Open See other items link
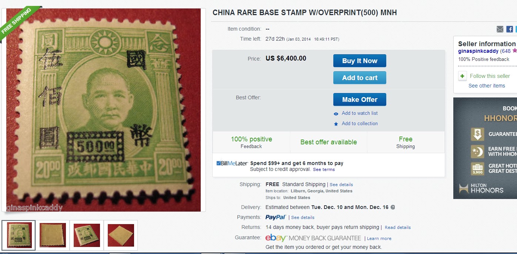517x254 pixels. point(487,86)
